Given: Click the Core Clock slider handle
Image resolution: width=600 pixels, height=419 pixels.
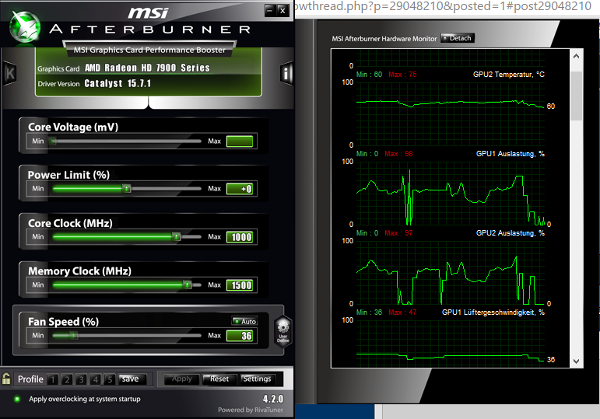Looking at the screenshot, I should tap(176, 236).
